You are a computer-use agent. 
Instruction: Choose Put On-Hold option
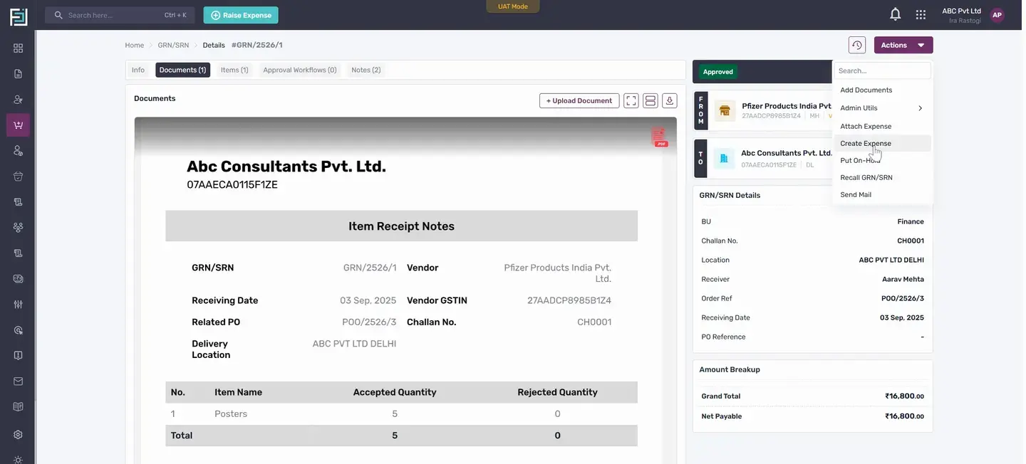(x=882, y=160)
